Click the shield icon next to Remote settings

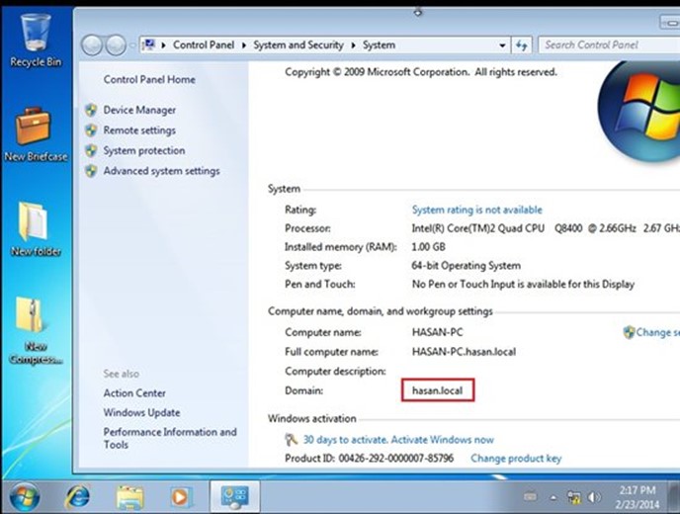tap(91, 130)
